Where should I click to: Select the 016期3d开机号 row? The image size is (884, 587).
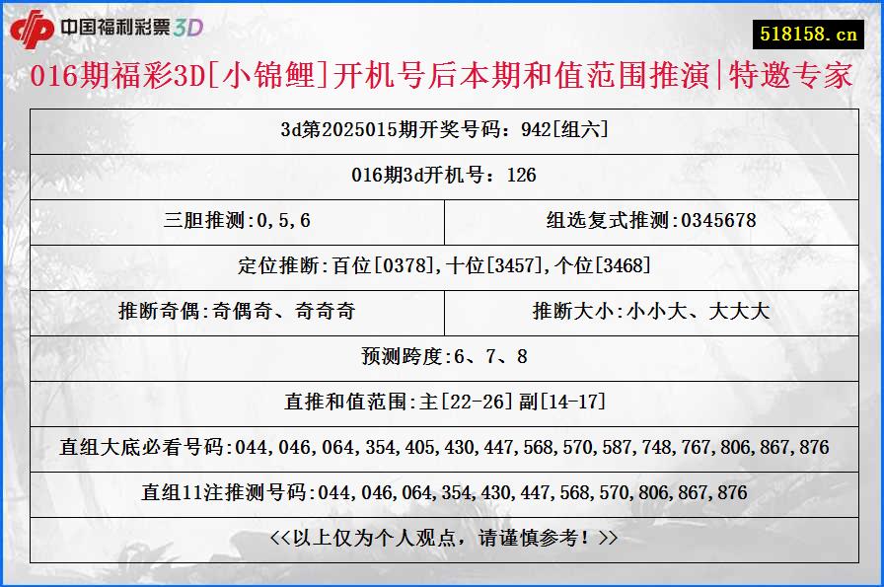pyautogui.click(x=442, y=176)
